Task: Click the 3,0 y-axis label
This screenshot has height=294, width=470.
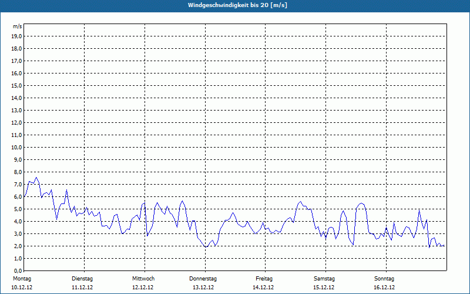Action: pyautogui.click(x=18, y=233)
